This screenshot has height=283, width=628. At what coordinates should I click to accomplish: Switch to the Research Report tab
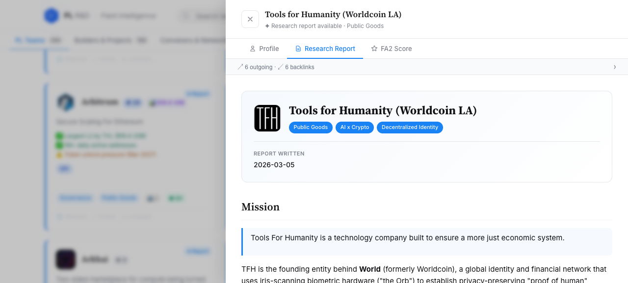pos(325,49)
